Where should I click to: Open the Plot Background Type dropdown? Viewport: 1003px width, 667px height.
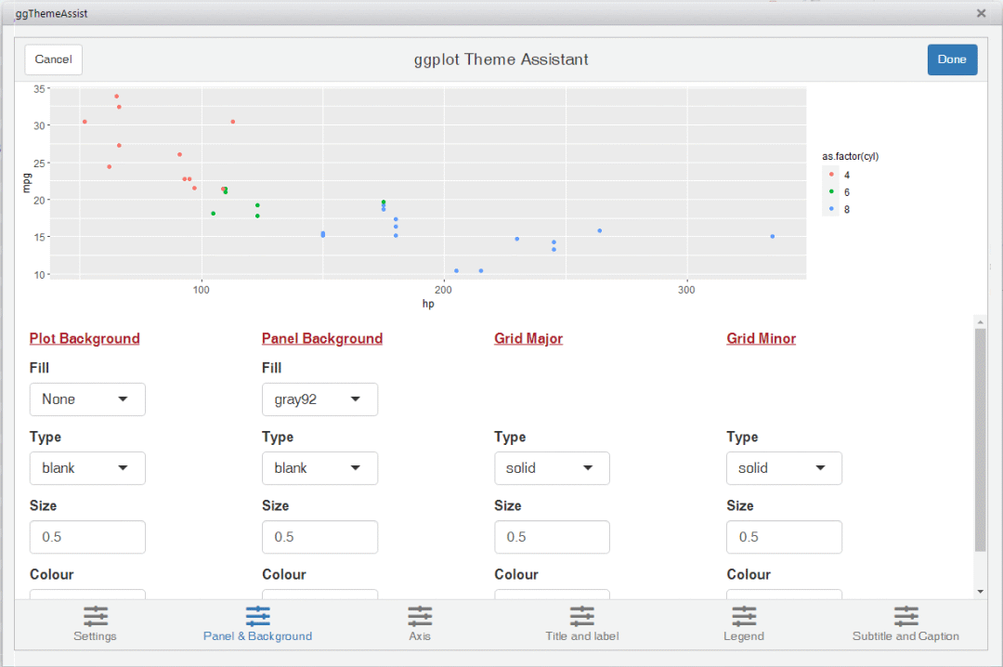pos(87,468)
